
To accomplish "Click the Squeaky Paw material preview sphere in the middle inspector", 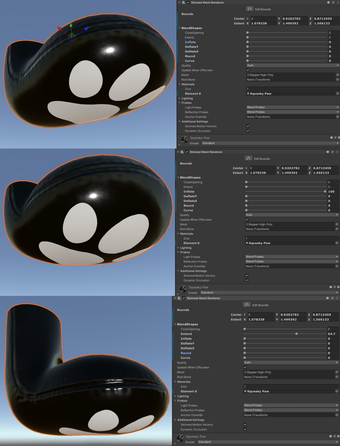I will [183, 289].
